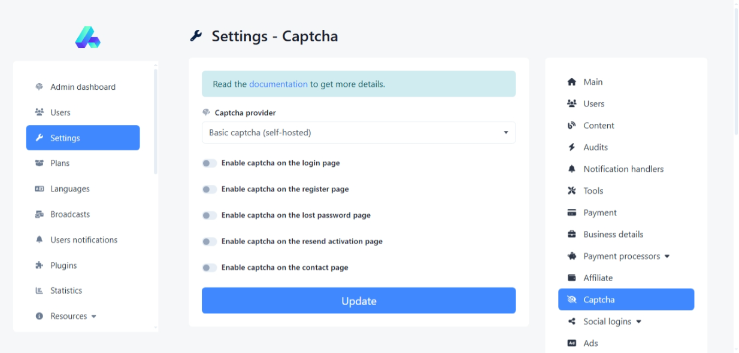
Task: Click the puzzle piece Plugins icon
Action: tap(40, 265)
